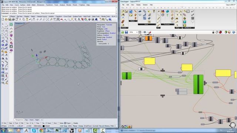Image resolution: width=237 pixels, height=133 pixels.
Task: Click Grasshopper Open file green icon
Action: [x=123, y=32]
